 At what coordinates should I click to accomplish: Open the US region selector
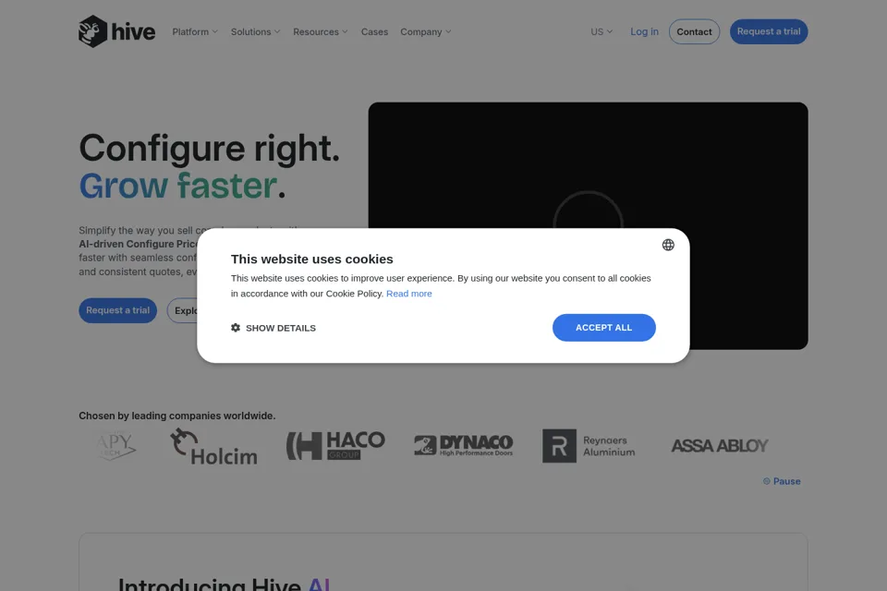click(x=601, y=31)
